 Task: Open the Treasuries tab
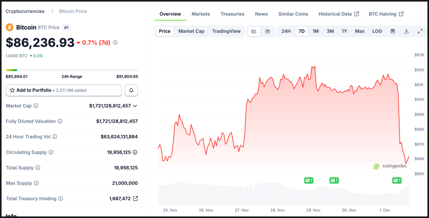232,14
